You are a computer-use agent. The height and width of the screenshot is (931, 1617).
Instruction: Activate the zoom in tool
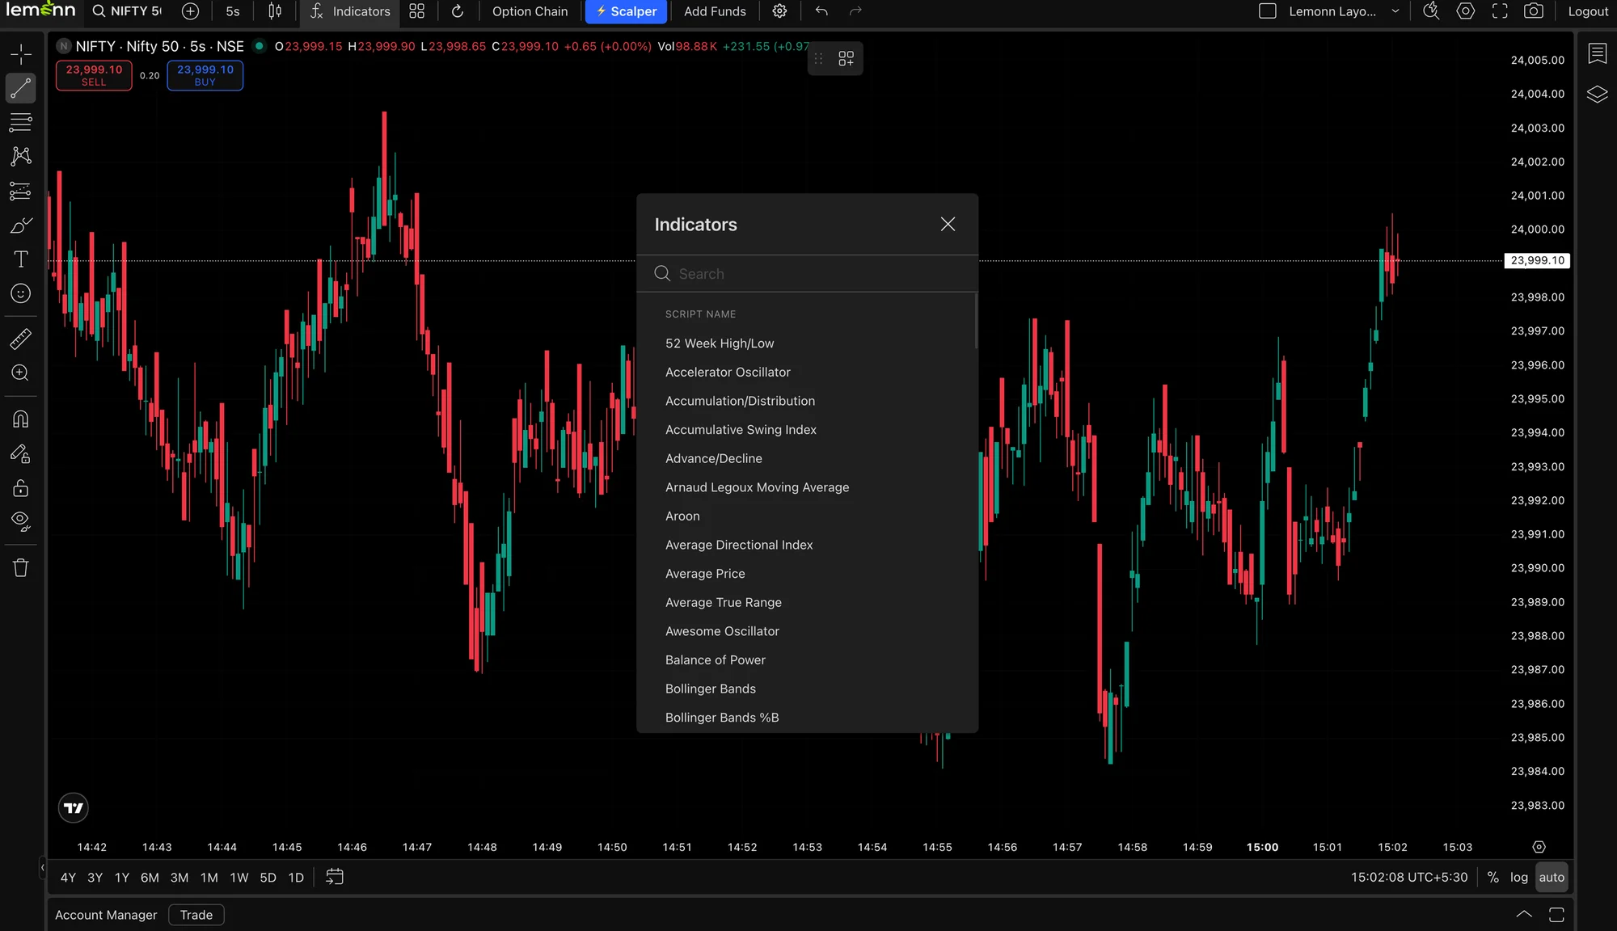click(21, 373)
